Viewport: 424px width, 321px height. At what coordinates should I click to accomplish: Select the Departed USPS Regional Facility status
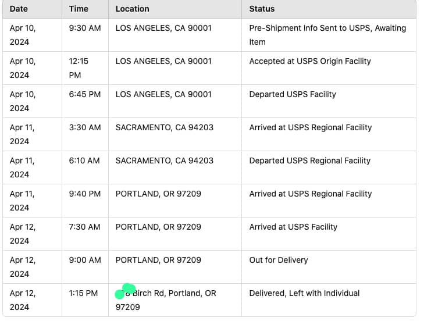pos(309,160)
